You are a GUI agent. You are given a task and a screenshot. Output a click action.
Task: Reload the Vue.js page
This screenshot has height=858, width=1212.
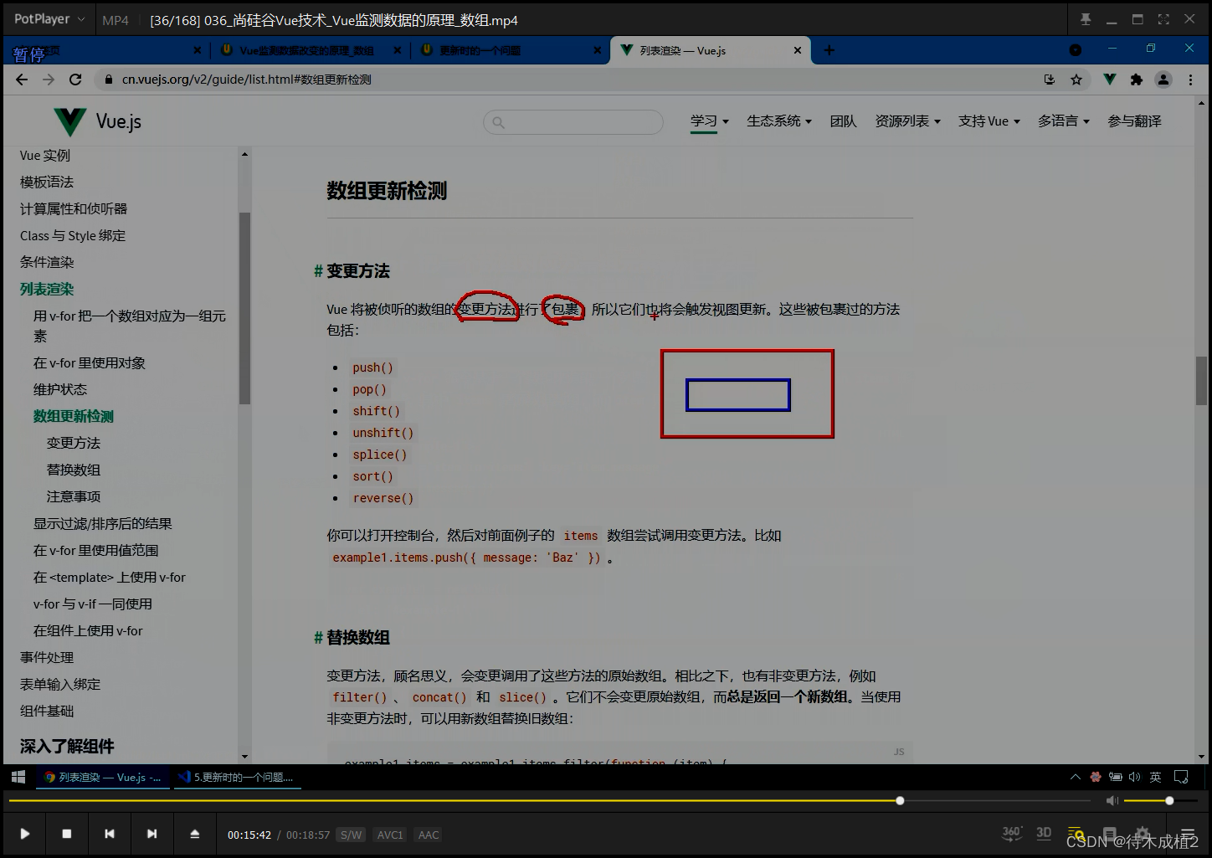(x=75, y=80)
